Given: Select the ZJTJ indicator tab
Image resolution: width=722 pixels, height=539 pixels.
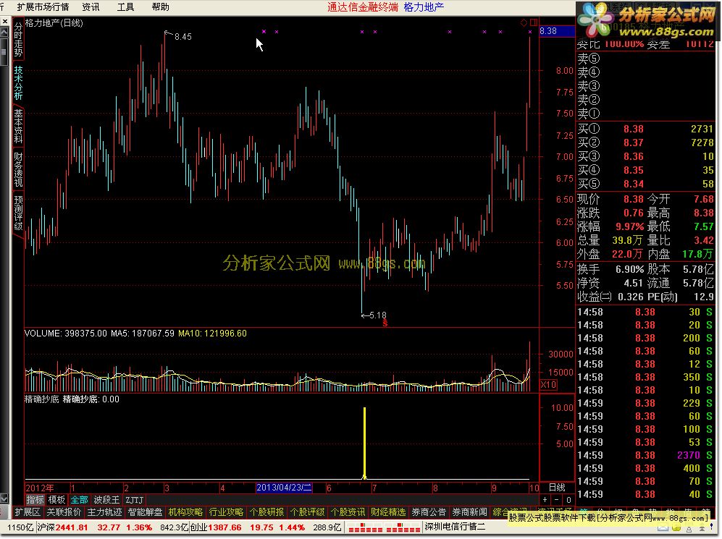Looking at the screenshot, I should [134, 499].
